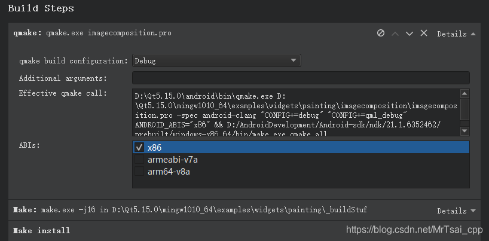Expand Make step Details
The image size is (489, 241).
[x=456, y=211]
